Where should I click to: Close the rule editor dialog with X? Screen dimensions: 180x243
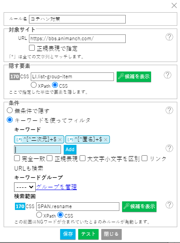[x=174, y=5]
